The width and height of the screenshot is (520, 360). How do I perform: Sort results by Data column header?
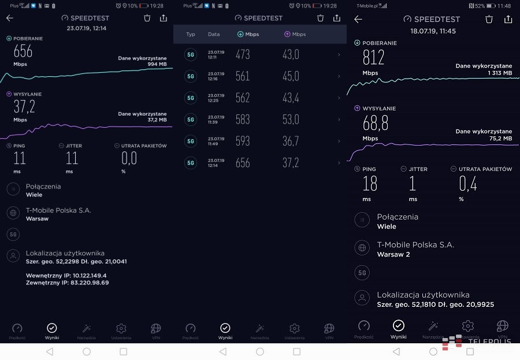[x=214, y=35]
